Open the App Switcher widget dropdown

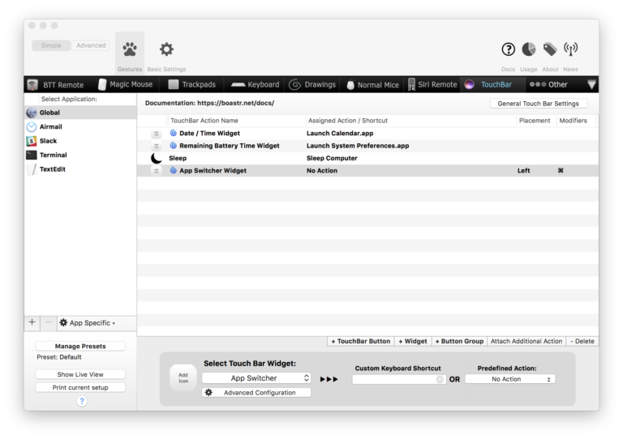click(x=256, y=378)
